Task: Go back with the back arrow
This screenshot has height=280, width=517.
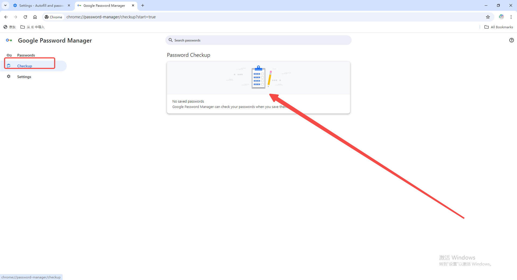Action: coord(6,17)
